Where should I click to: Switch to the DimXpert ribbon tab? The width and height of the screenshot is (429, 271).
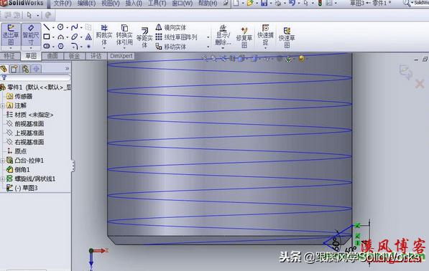(x=121, y=56)
